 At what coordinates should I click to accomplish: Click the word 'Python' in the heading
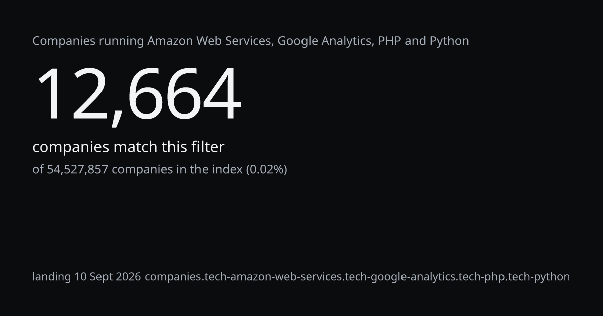click(x=449, y=41)
